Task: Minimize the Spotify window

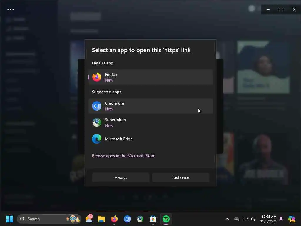Action: [x=268, y=9]
